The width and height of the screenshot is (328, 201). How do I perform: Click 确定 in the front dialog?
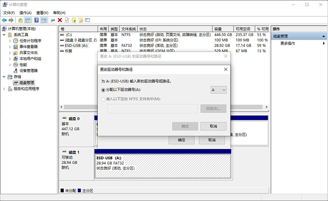pos(185,126)
